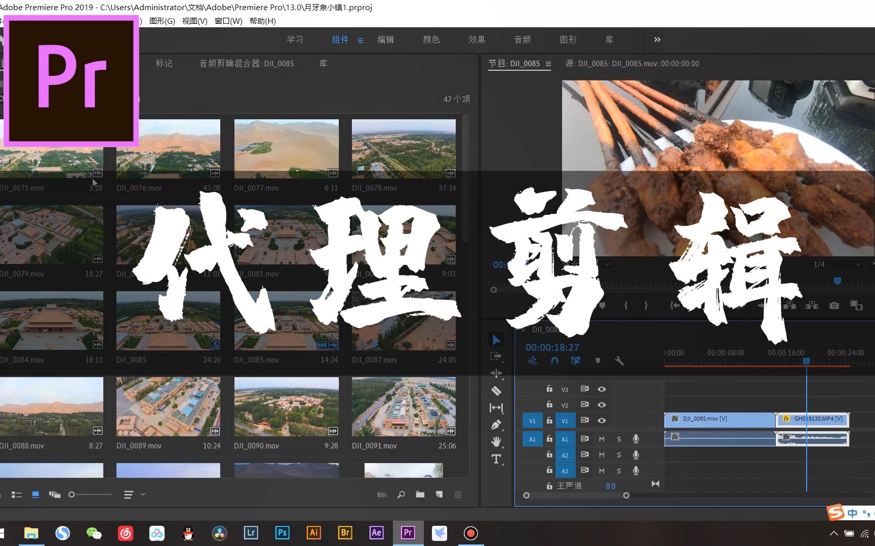Click Mark In bracket in Program monitor
Viewport: 875px width, 546px height.
[x=626, y=305]
